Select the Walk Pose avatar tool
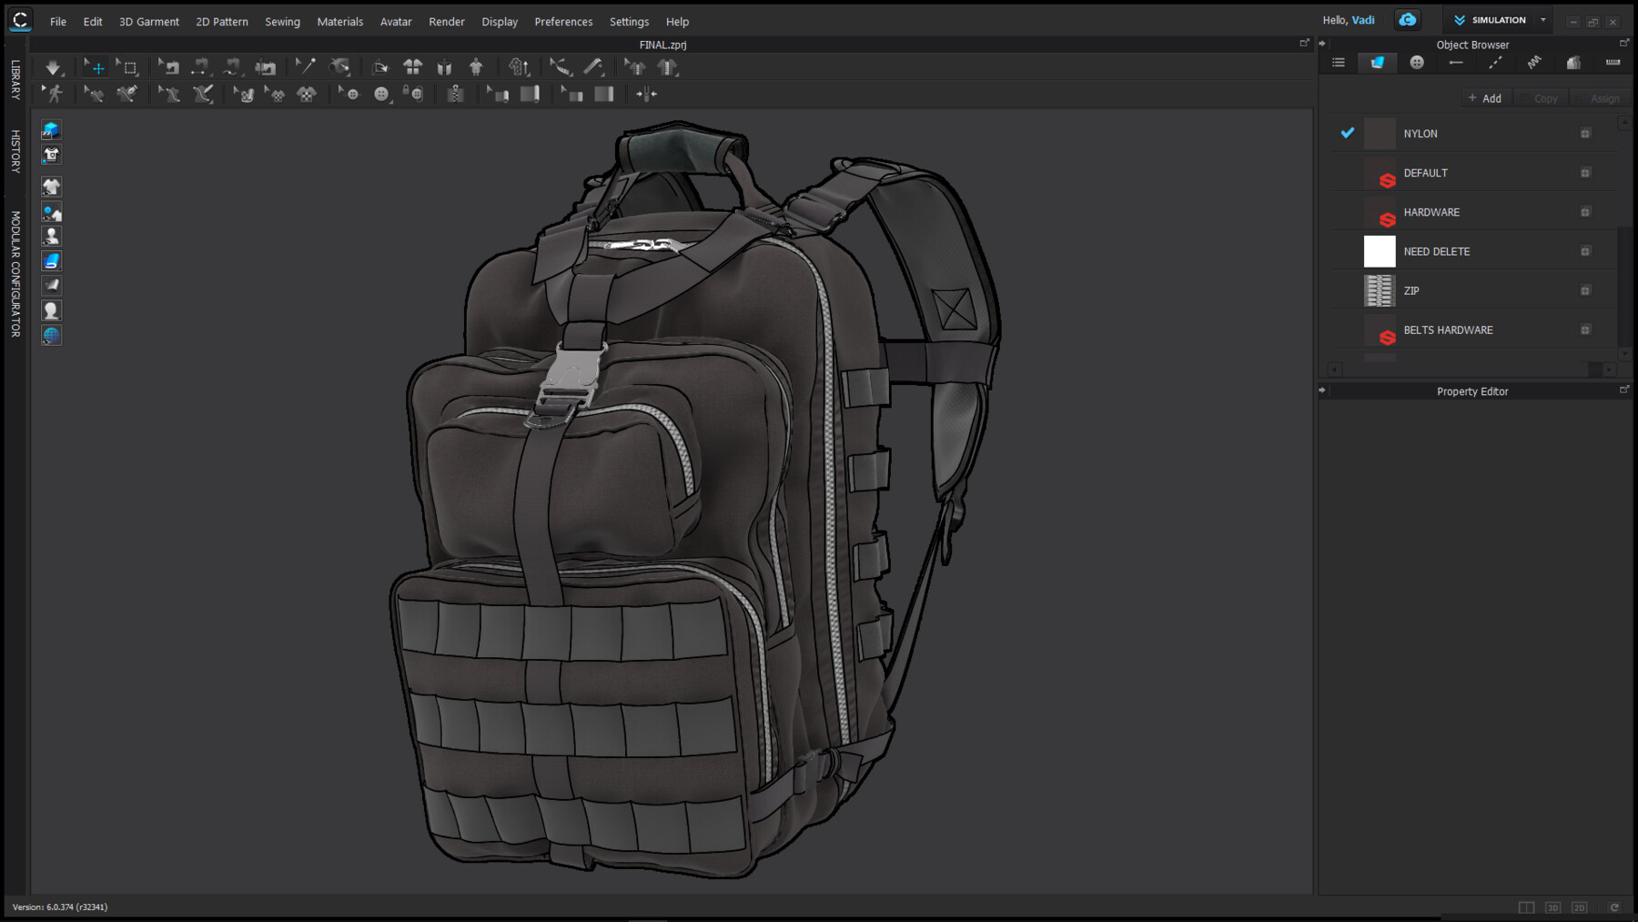Image resolution: width=1638 pixels, height=922 pixels. tap(53, 93)
